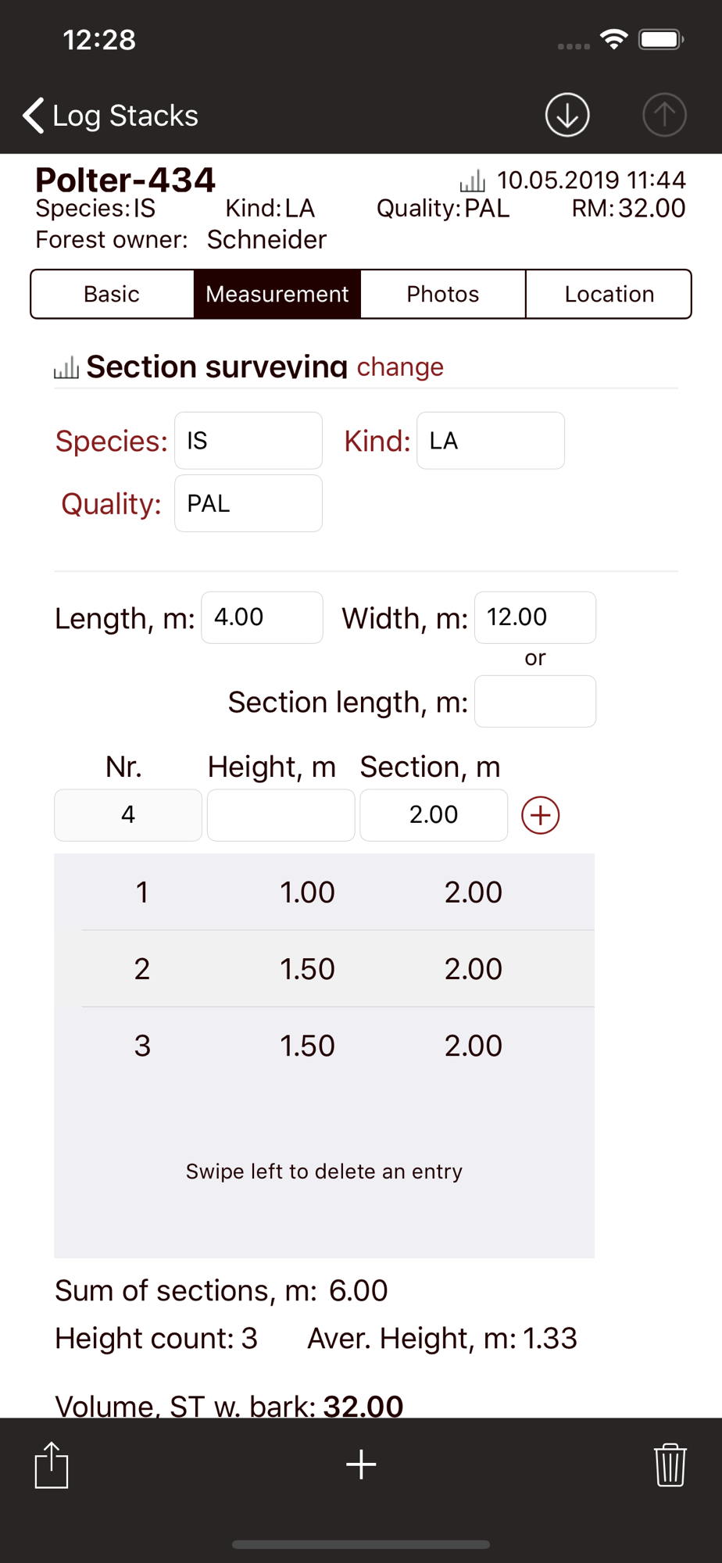Tap the bottom bar plus icon

pyautogui.click(x=361, y=1464)
